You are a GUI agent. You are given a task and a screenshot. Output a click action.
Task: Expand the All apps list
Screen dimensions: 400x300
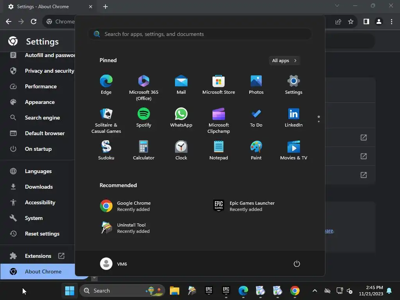coord(284,61)
